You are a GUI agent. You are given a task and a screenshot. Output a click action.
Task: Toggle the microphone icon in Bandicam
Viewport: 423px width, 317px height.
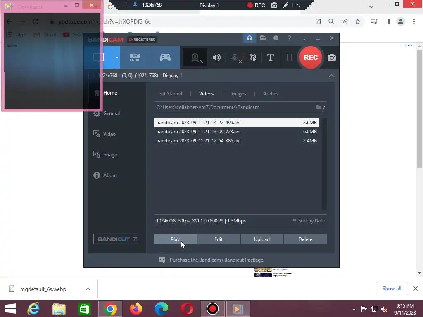coord(235,57)
